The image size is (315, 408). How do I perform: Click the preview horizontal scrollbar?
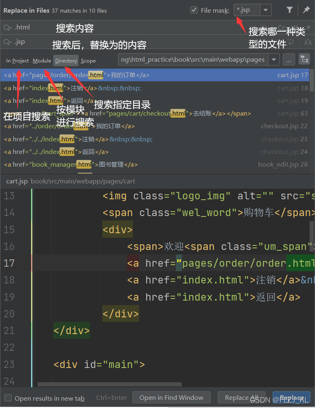tap(109, 384)
